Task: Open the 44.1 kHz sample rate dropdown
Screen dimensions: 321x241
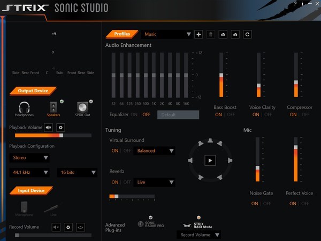Action: pos(29,172)
